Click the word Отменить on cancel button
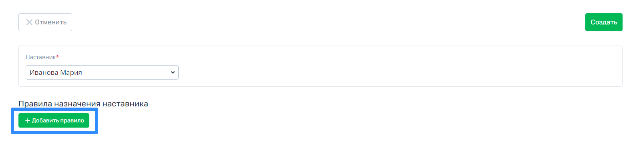 click(51, 22)
